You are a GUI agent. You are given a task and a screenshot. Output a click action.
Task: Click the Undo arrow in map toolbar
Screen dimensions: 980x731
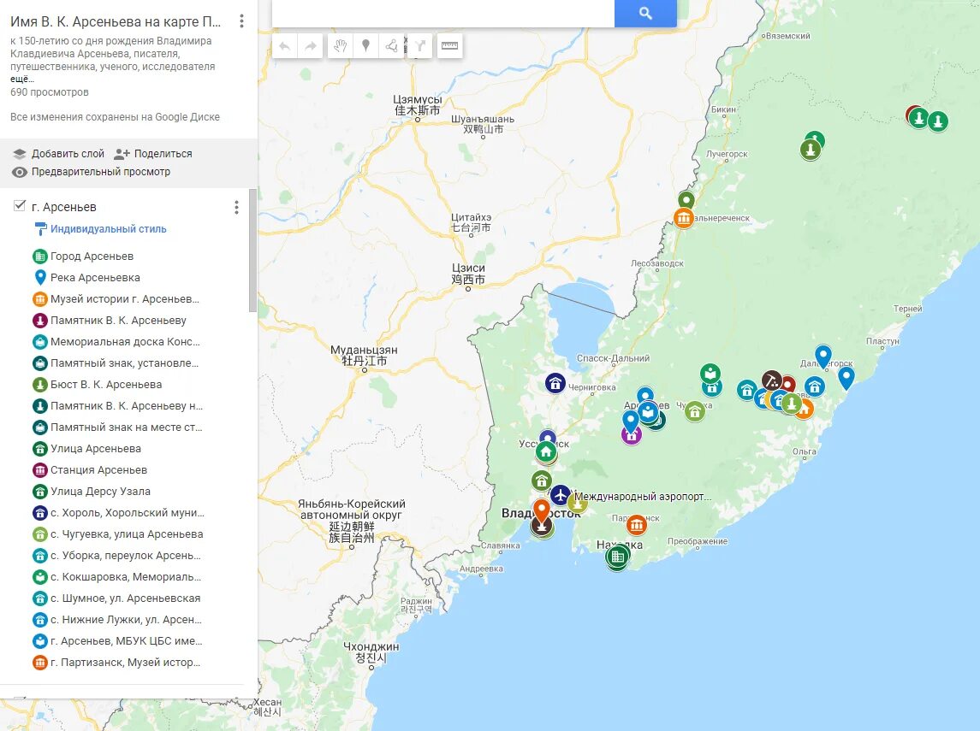285,46
